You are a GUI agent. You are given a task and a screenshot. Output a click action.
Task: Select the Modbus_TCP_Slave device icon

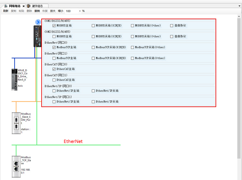pyautogui.click(x=16, y=166)
